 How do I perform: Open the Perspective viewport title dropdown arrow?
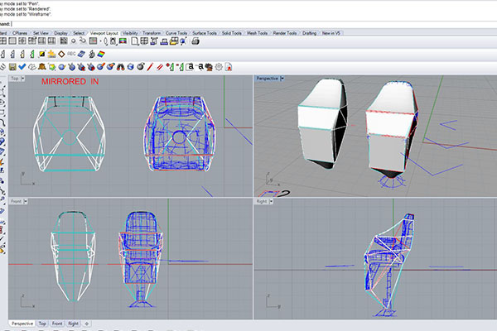282,79
